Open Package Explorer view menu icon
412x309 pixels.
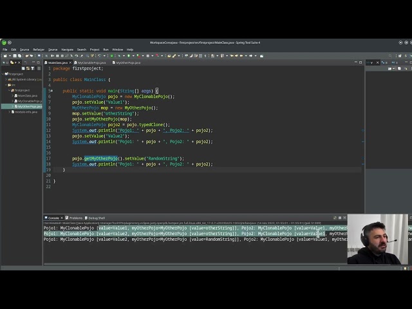pyautogui.click(x=39, y=68)
